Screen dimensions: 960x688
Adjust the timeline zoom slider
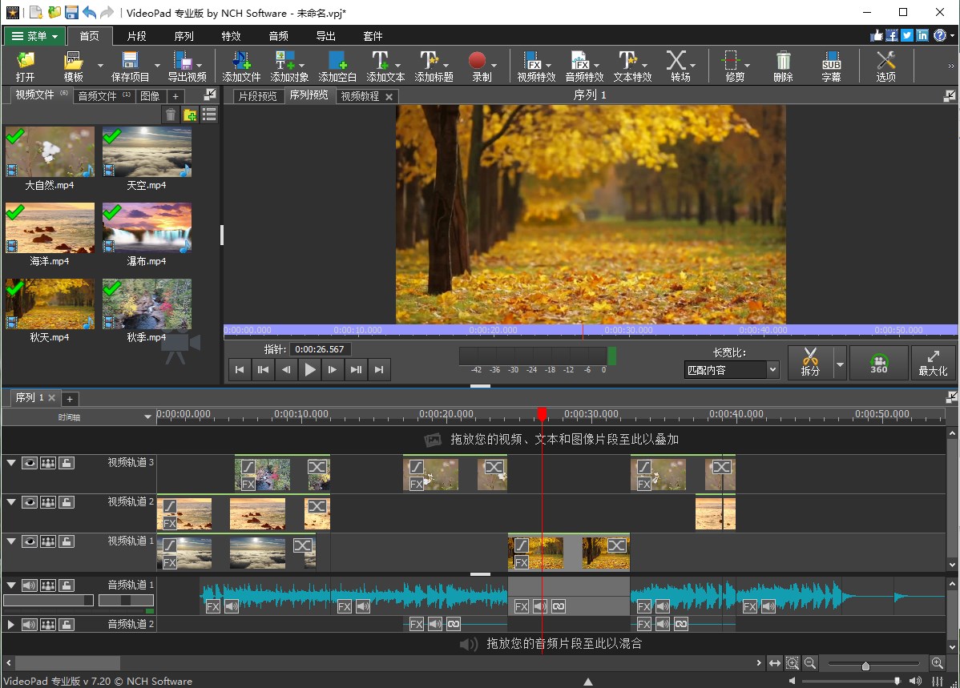pos(865,666)
